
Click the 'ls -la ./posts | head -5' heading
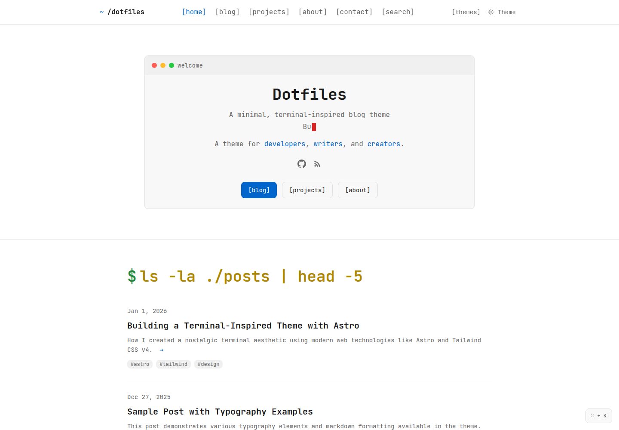click(x=251, y=276)
